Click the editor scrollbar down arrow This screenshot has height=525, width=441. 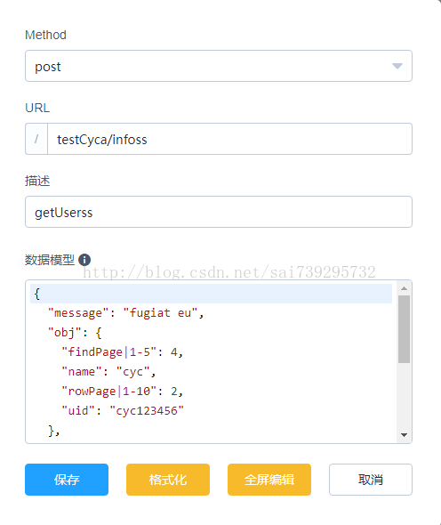click(404, 435)
